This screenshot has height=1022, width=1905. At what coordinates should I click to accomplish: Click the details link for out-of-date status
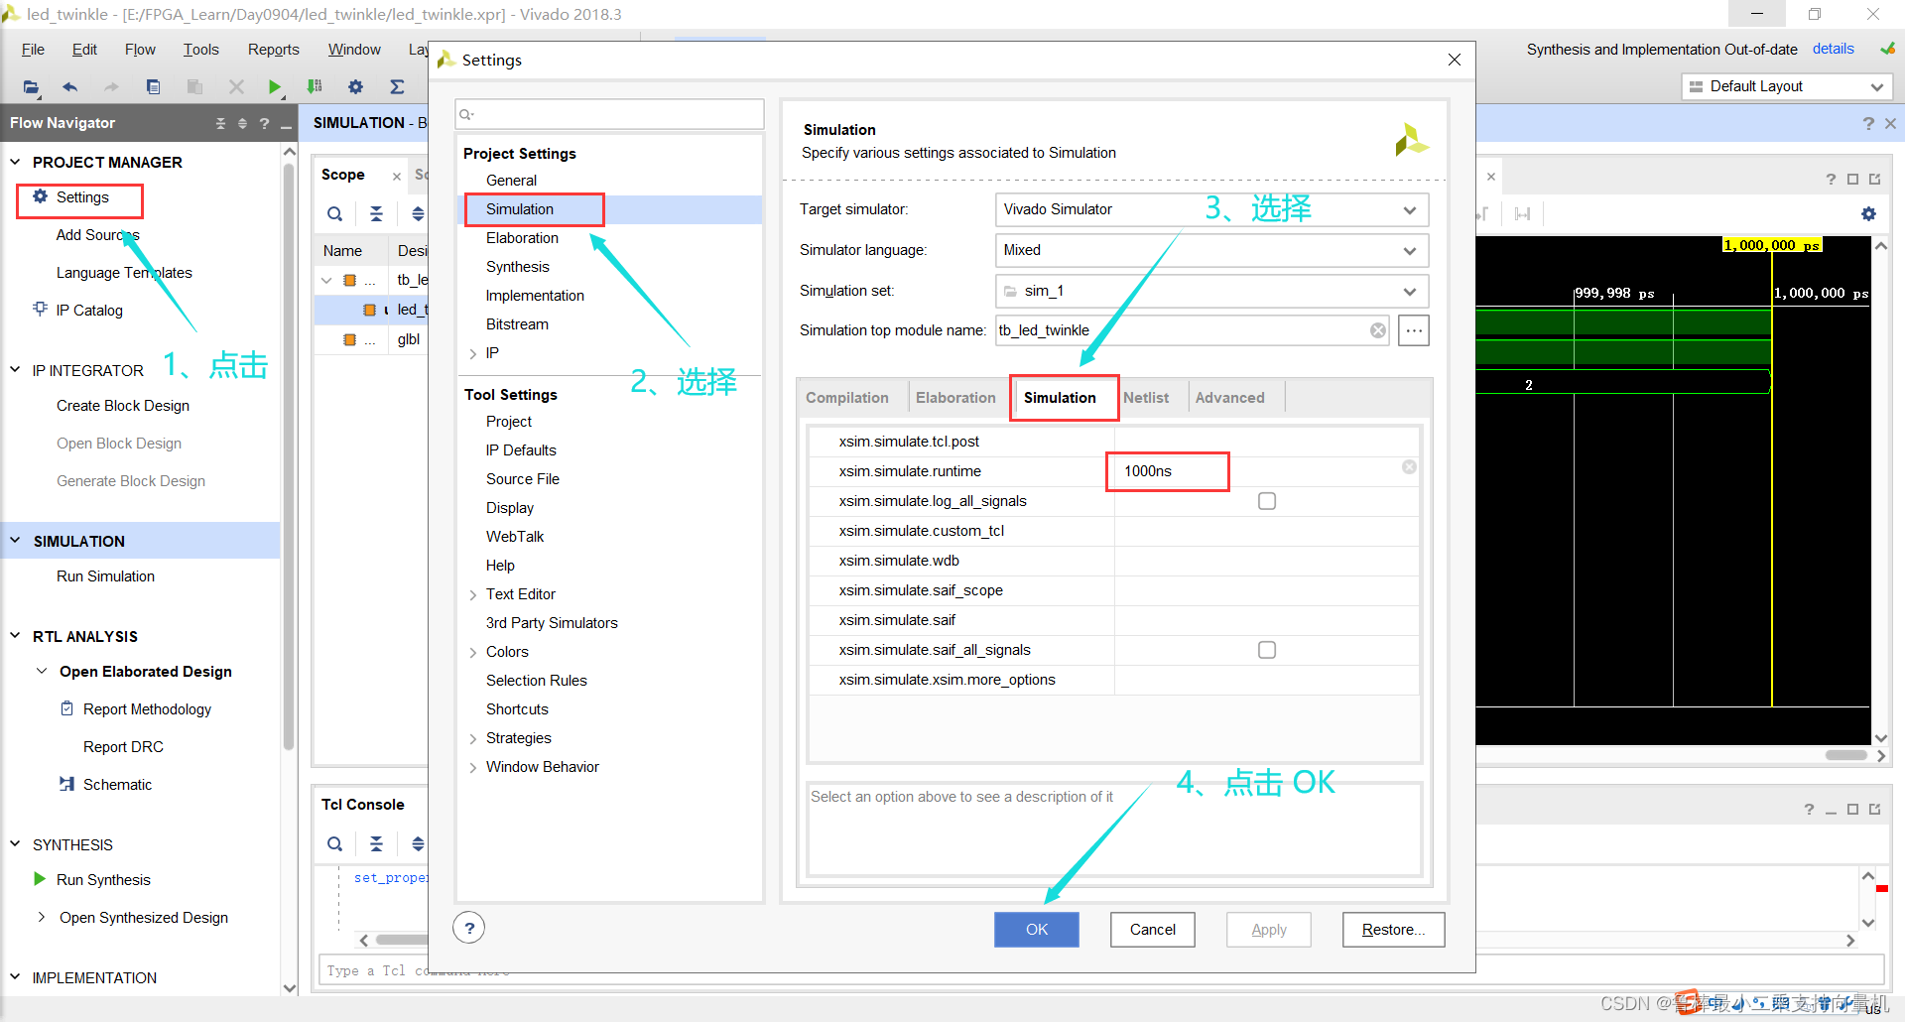click(1833, 49)
